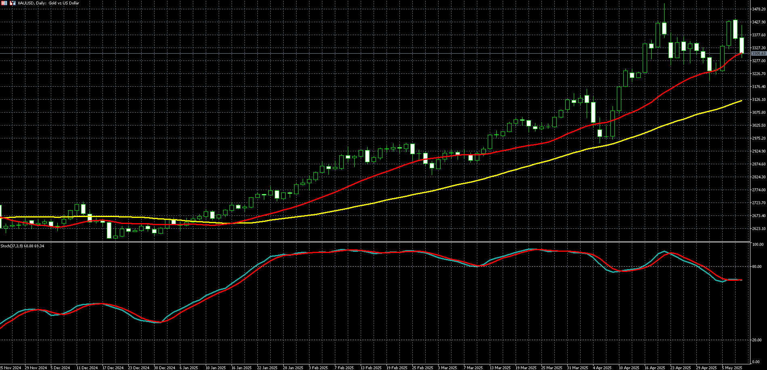Viewport: 767px width, 370px height.
Task: Click the 5 May 2025 date label
Action: click(731, 368)
